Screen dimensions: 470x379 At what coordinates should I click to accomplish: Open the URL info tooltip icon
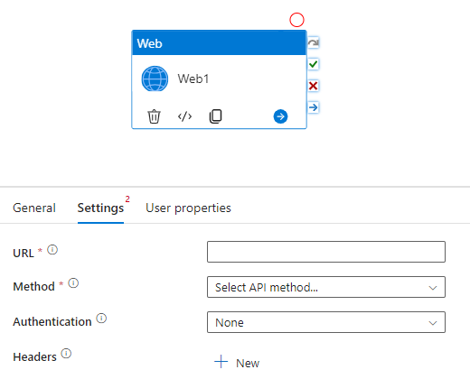coord(52,250)
